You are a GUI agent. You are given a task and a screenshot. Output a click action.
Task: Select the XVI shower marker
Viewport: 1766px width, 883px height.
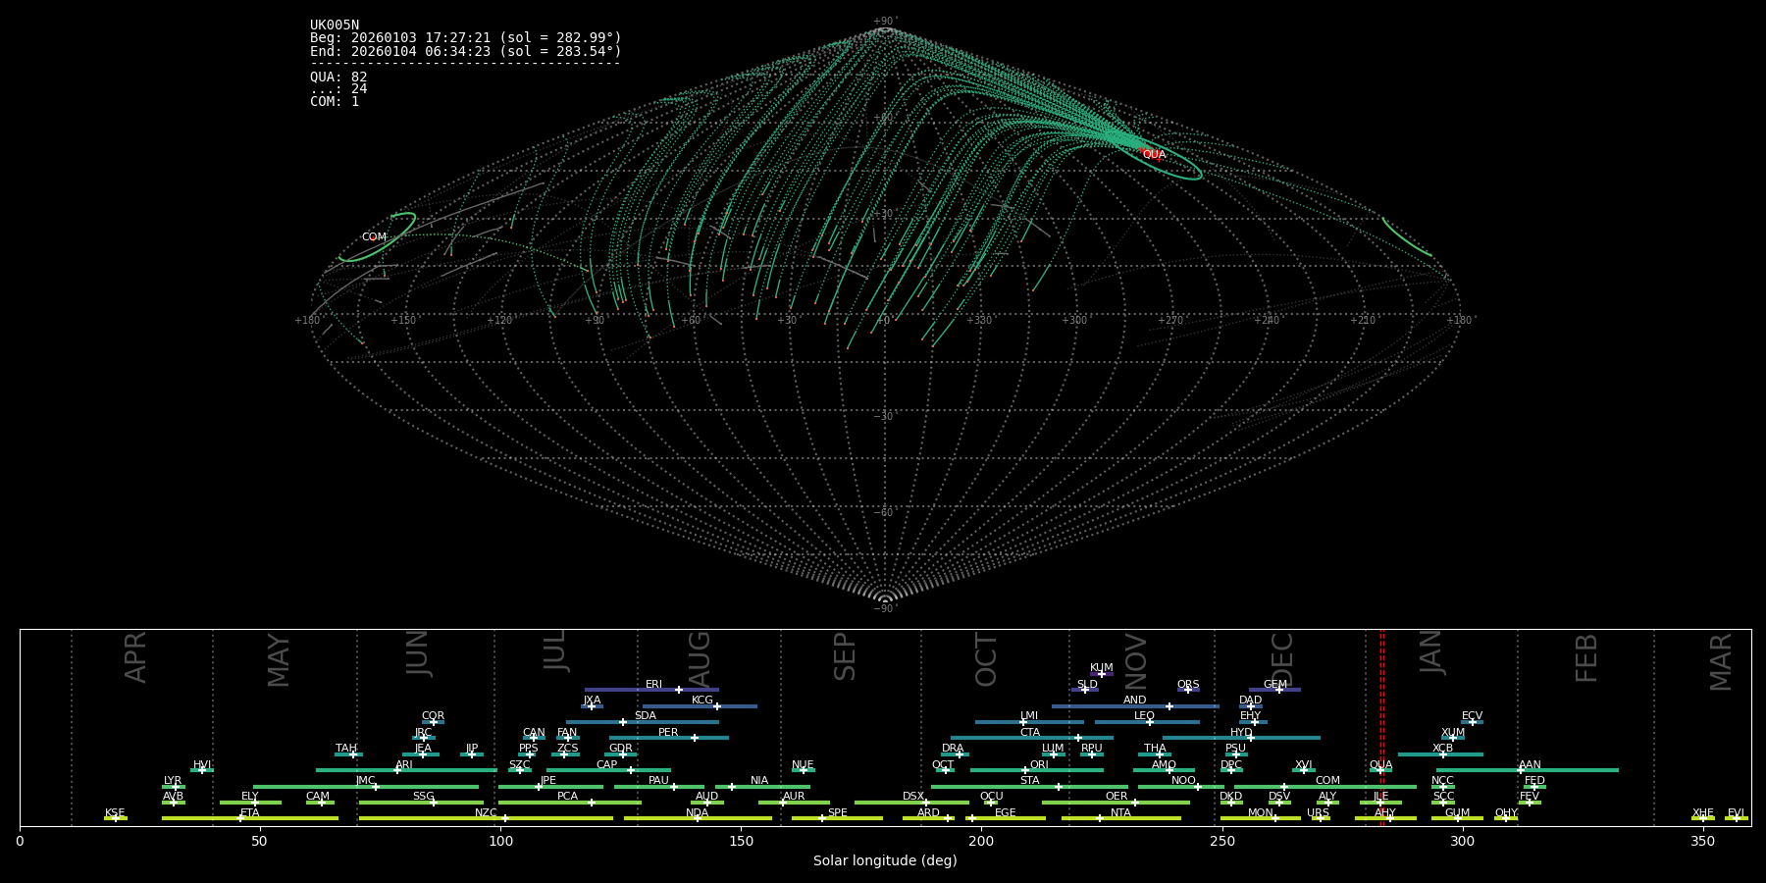coord(1303,770)
